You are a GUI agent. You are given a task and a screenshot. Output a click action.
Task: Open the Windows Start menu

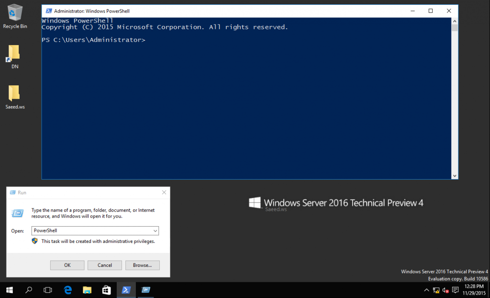pyautogui.click(x=10, y=290)
